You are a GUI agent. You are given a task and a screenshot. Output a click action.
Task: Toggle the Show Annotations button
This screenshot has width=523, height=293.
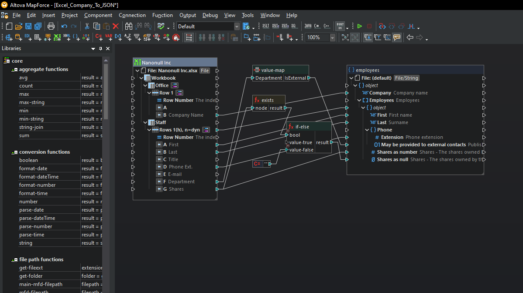click(x=368, y=37)
